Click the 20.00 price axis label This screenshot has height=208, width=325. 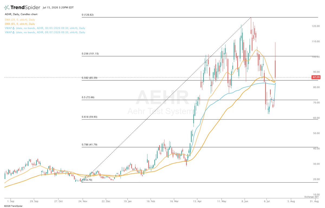coord(316,179)
